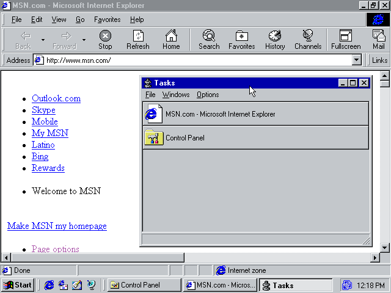Click Show Desktop quick launch icon
This screenshot has width=391, height=293.
(77, 285)
